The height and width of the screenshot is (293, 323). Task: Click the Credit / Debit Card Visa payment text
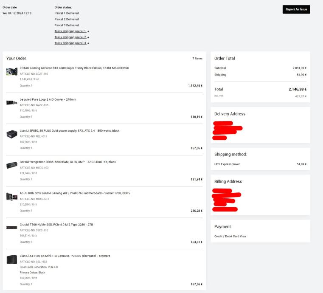(230, 236)
